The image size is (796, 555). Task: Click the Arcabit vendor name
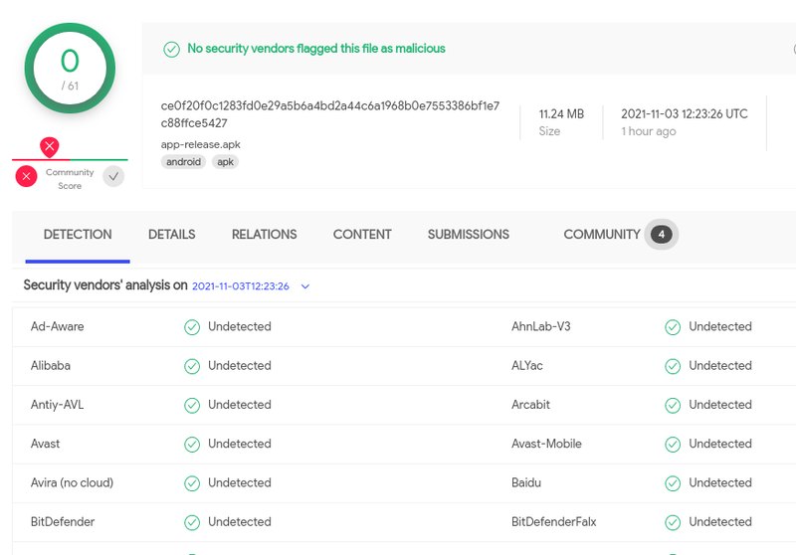pos(530,405)
